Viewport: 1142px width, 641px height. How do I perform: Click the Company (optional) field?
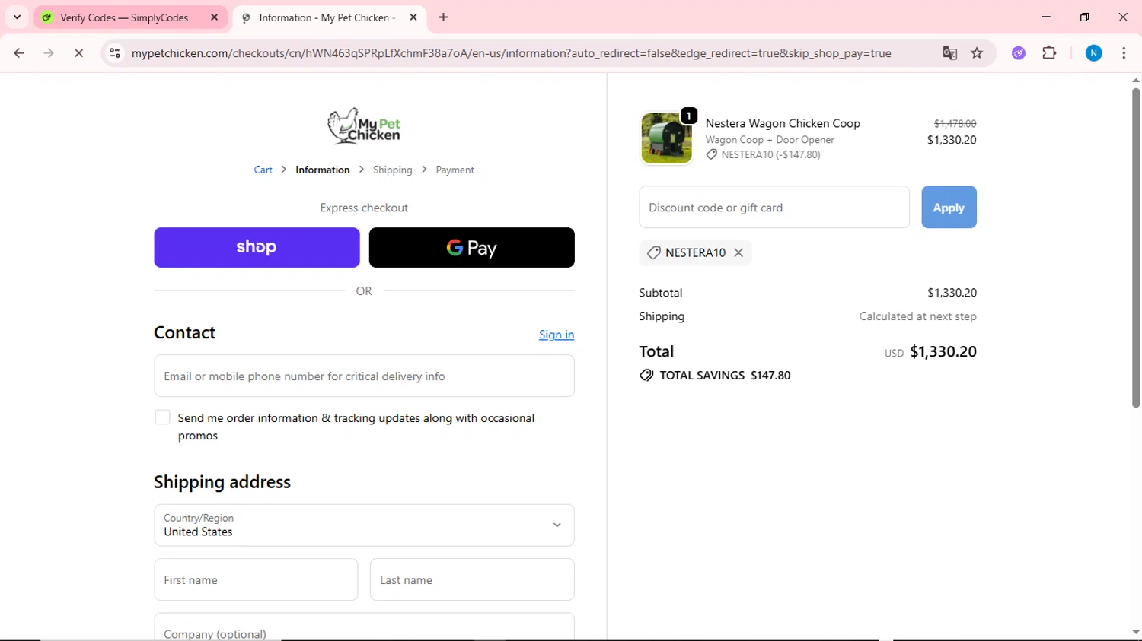[364, 627]
